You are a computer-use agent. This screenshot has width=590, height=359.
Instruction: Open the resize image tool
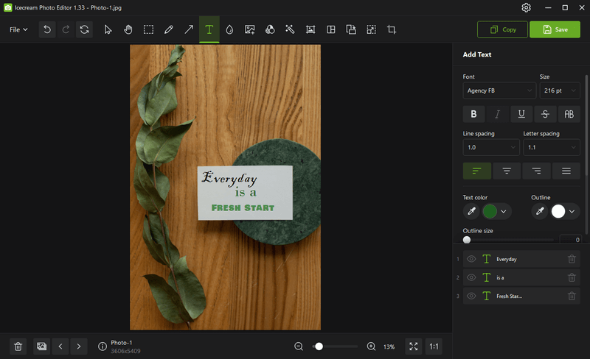[x=372, y=29]
